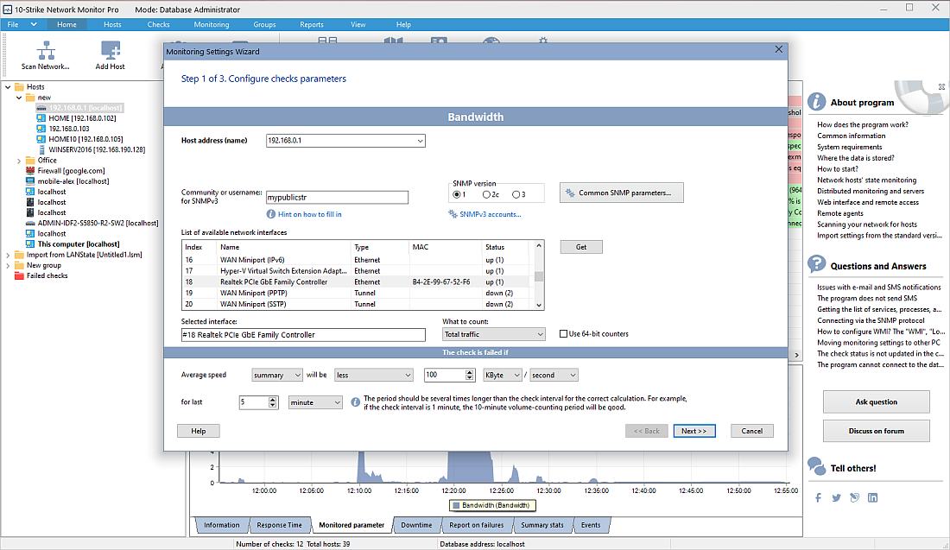950x550 pixels.
Task: Click the info icon beside Hint on how to fill in
Action: point(271,214)
